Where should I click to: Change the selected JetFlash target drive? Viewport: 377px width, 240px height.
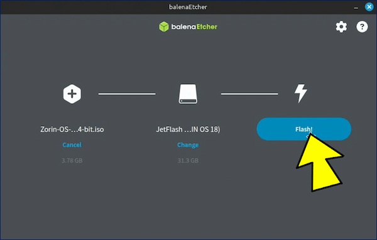pyautogui.click(x=188, y=145)
